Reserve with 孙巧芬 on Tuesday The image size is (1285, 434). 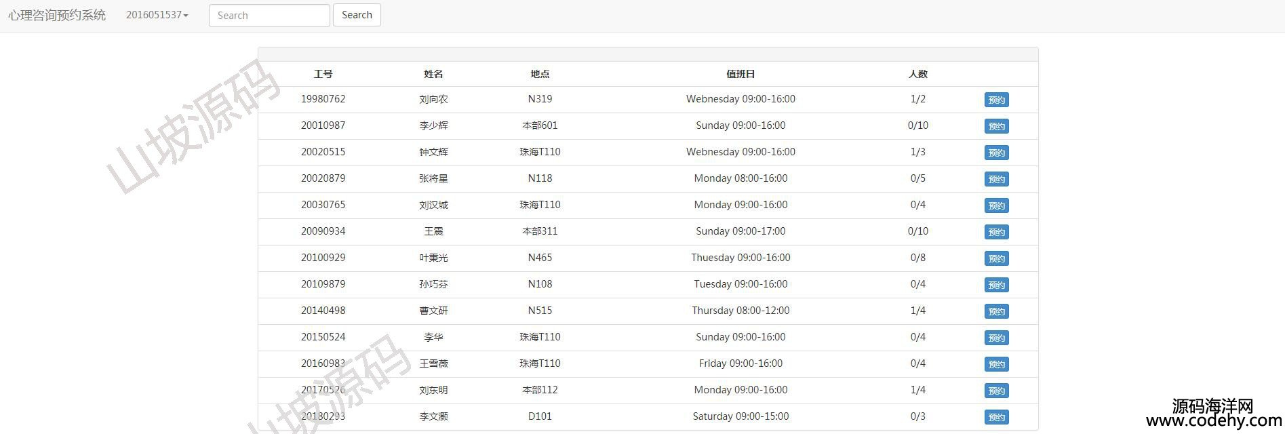coord(996,285)
